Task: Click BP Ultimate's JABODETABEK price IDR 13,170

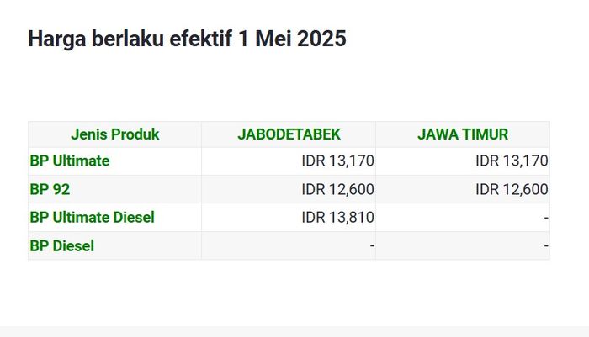Action: click(337, 161)
